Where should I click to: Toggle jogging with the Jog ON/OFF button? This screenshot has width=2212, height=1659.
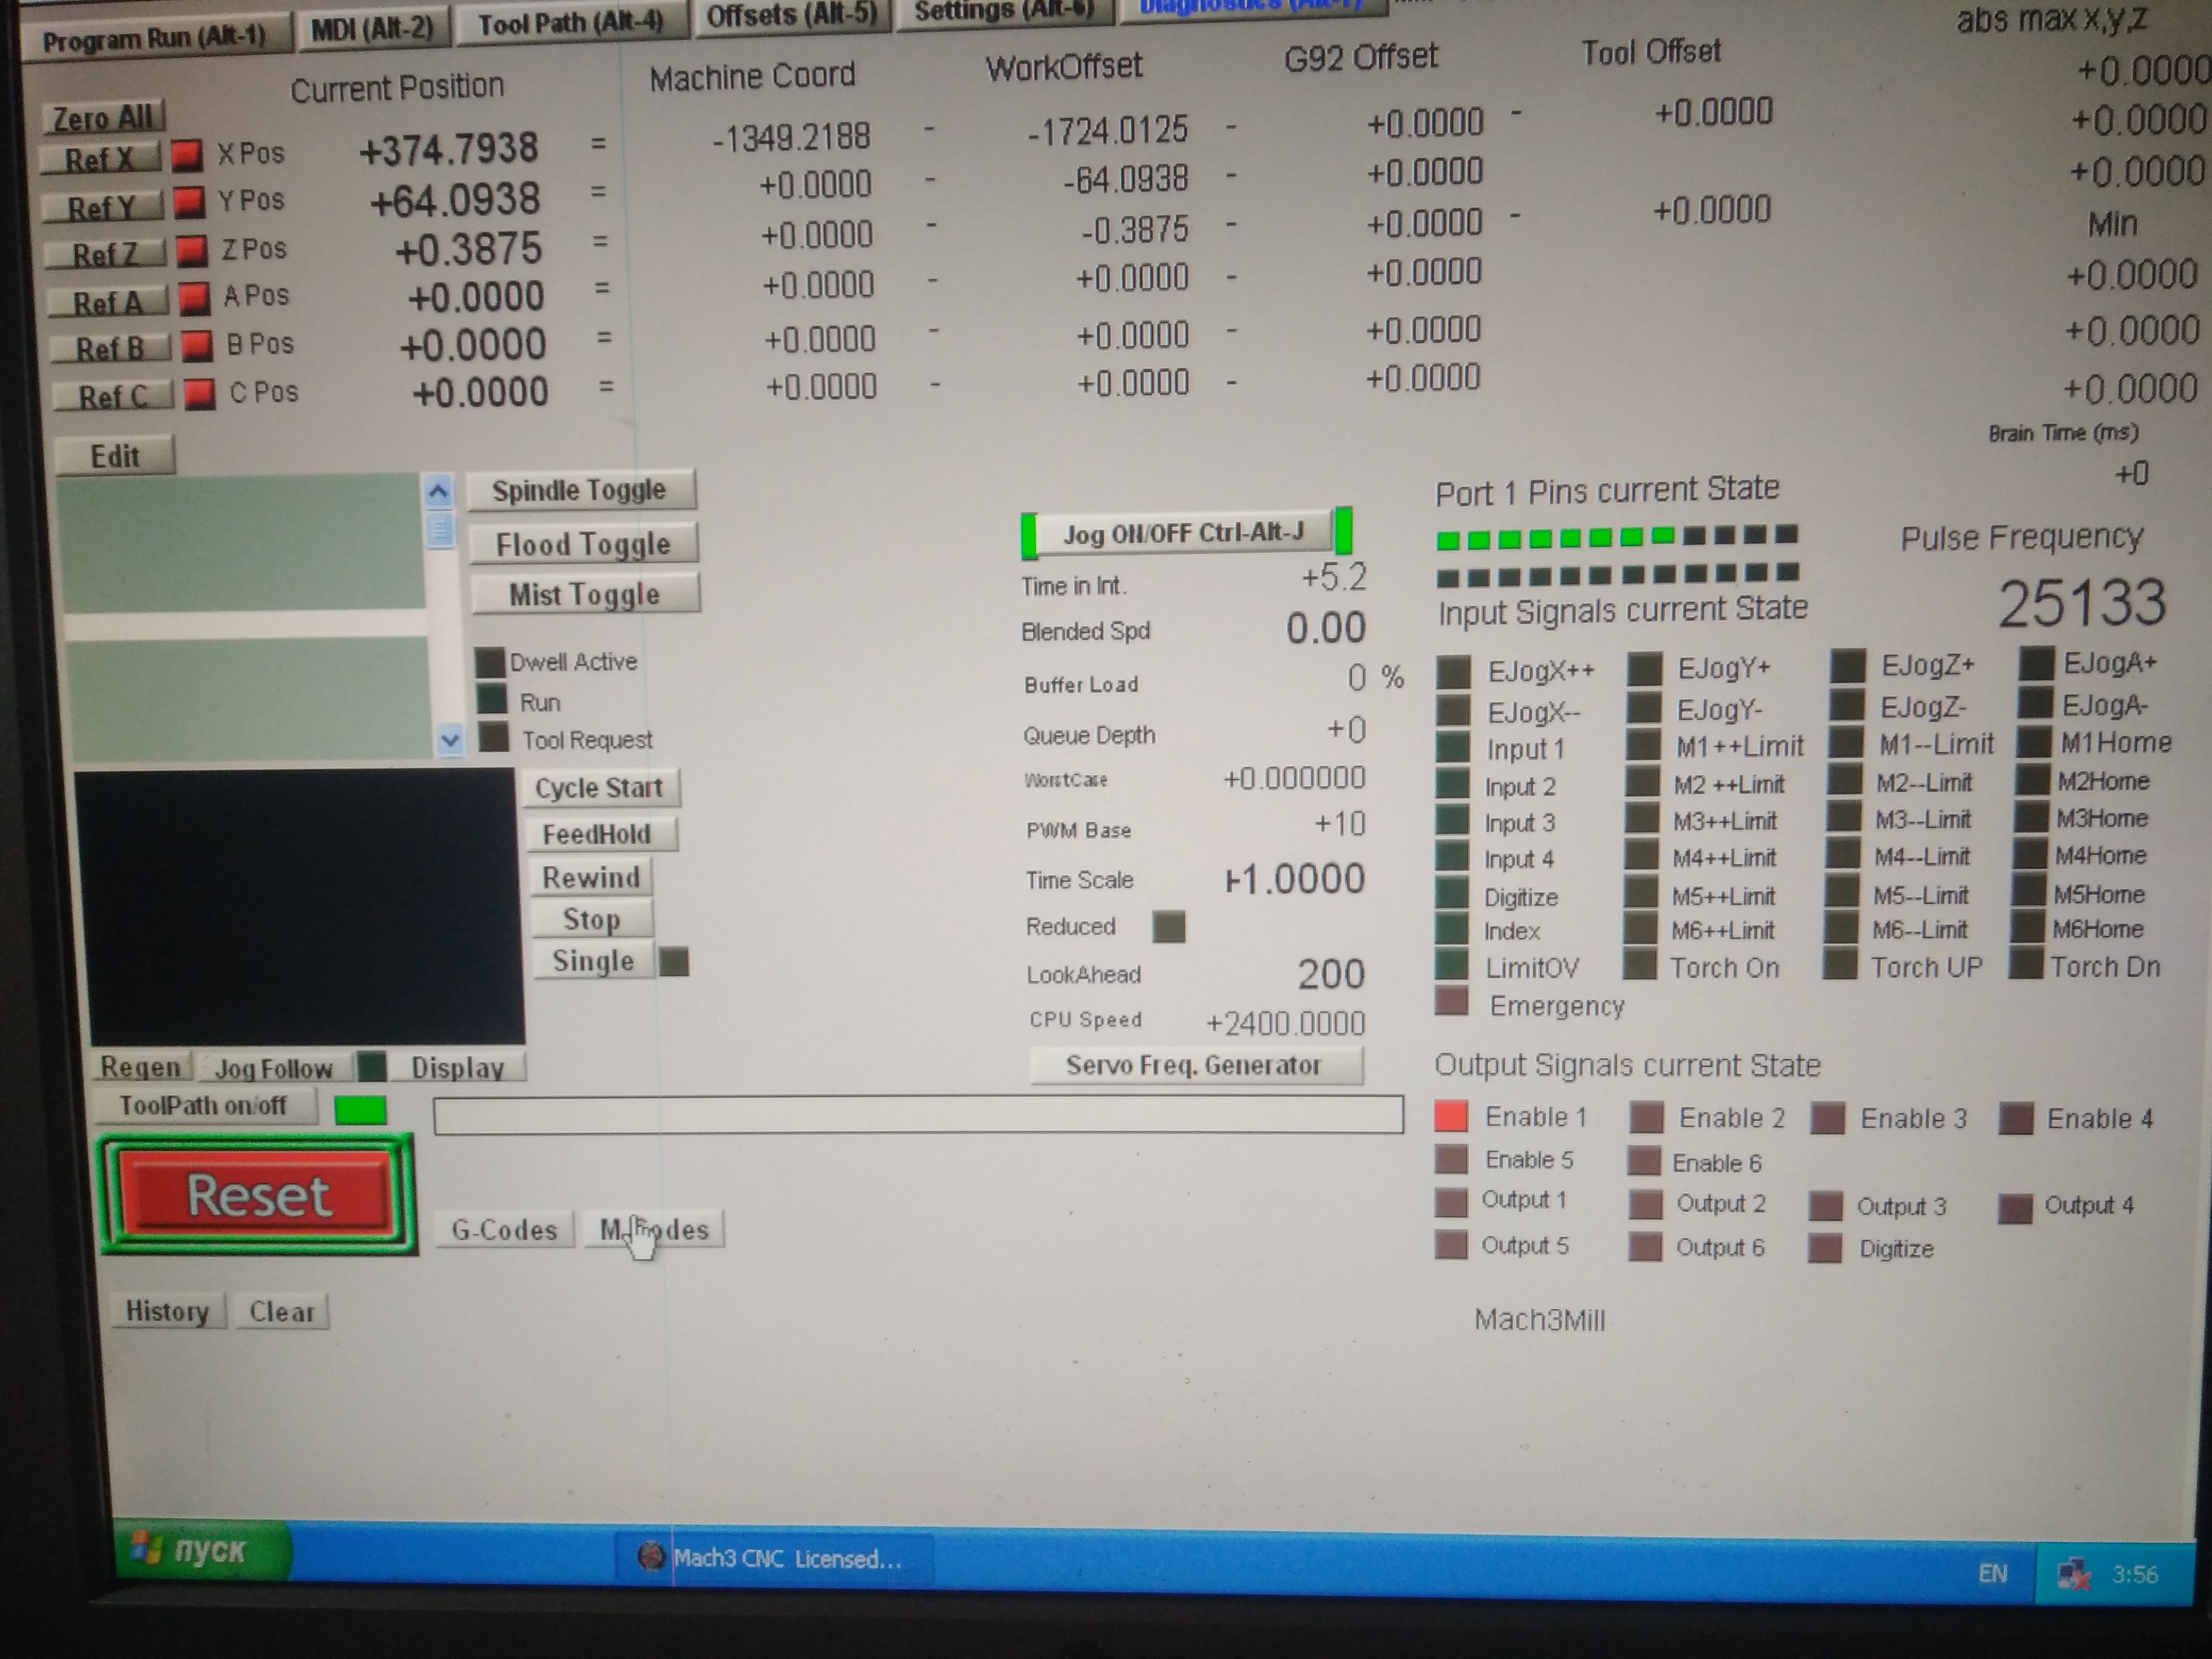tap(1183, 533)
